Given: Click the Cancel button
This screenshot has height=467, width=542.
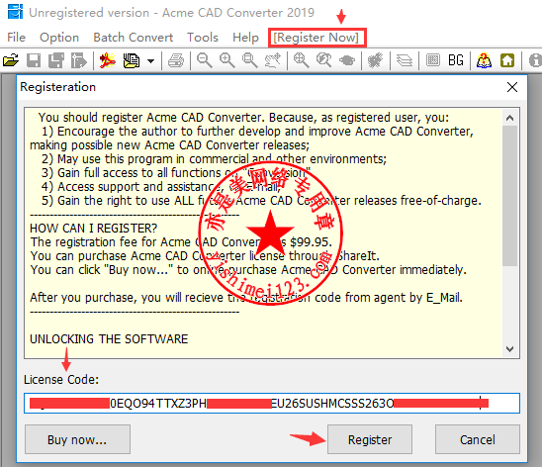Looking at the screenshot, I should [x=478, y=439].
